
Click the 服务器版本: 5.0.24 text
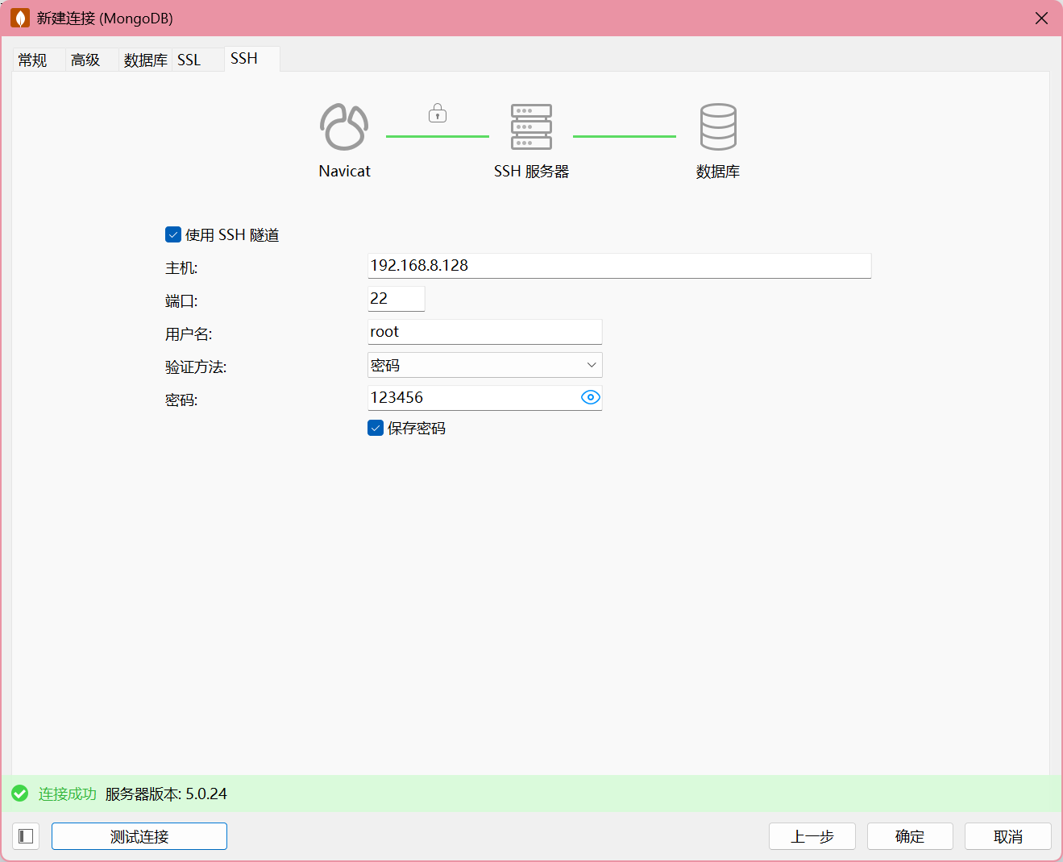click(166, 794)
